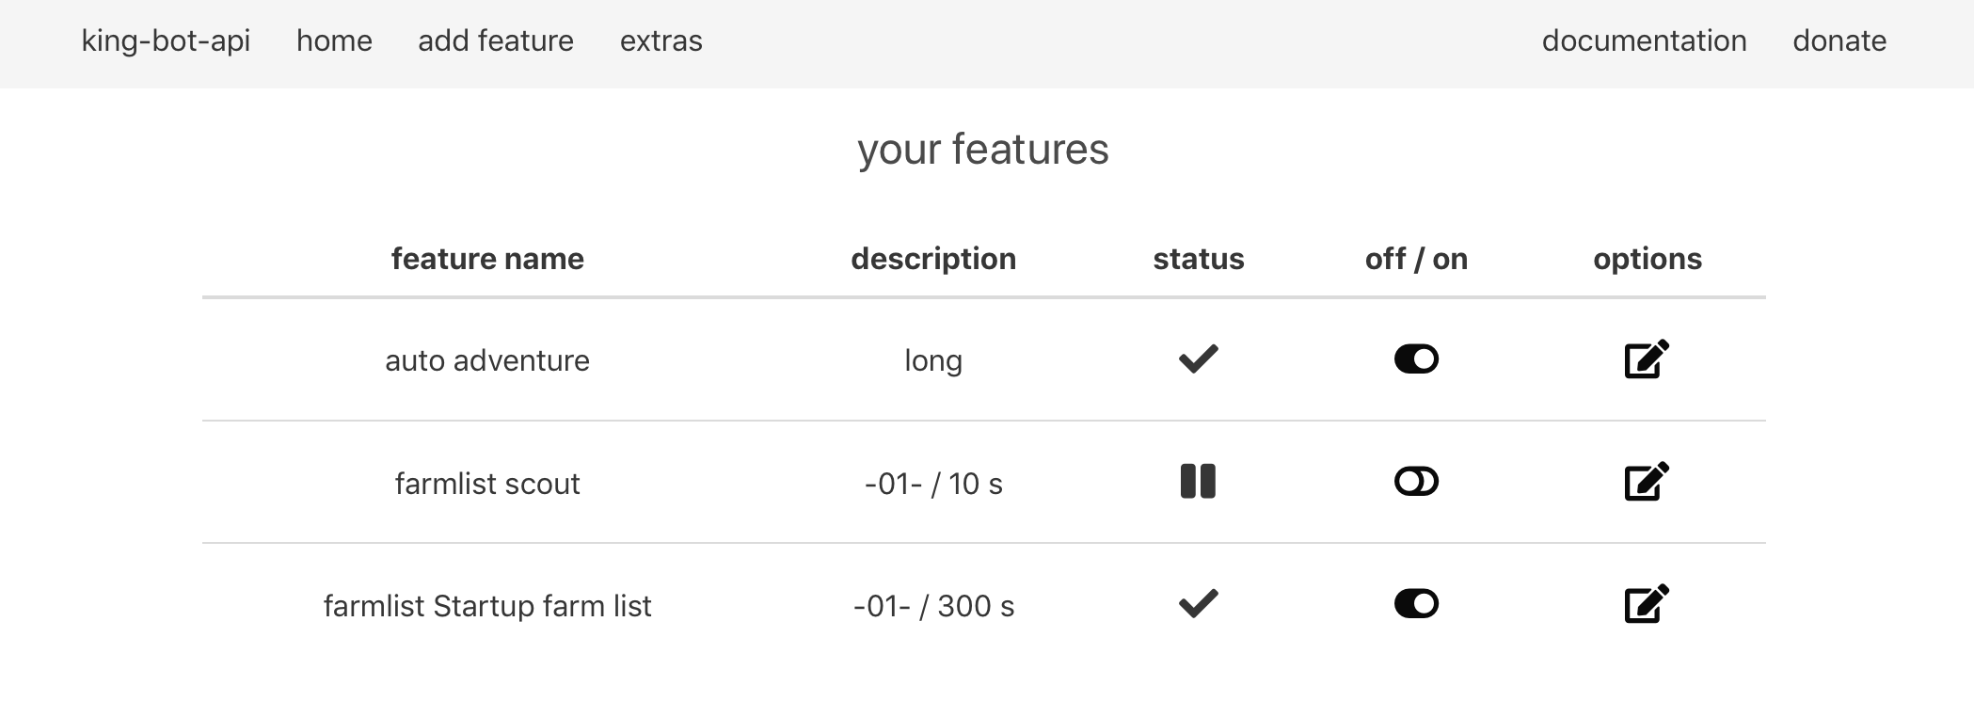Turn off the Startup farm list toggle
The height and width of the screenshot is (717, 1974).
(1416, 604)
